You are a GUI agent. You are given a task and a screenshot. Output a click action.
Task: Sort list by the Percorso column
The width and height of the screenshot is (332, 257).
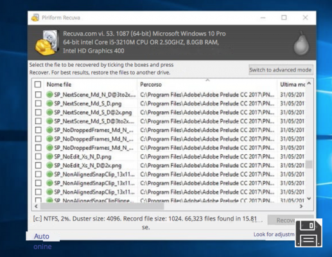[x=151, y=84]
